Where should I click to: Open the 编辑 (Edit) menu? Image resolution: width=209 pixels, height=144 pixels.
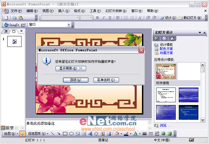click(x=32, y=11)
